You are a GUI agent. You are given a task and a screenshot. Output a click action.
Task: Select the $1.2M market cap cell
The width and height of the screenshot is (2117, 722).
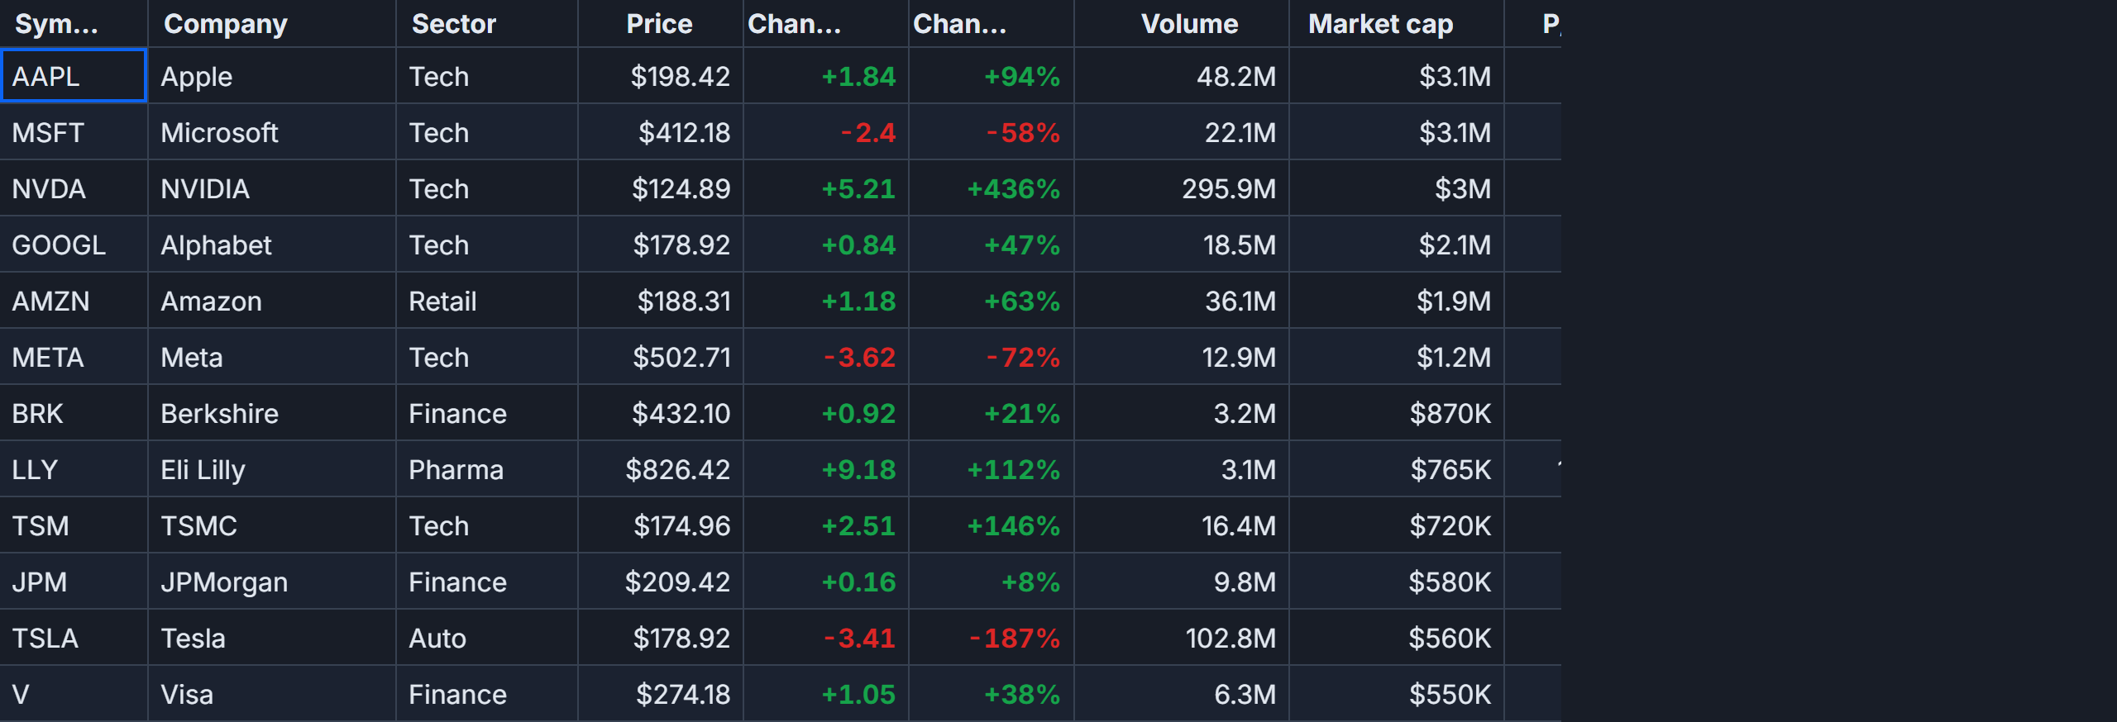tap(1397, 357)
